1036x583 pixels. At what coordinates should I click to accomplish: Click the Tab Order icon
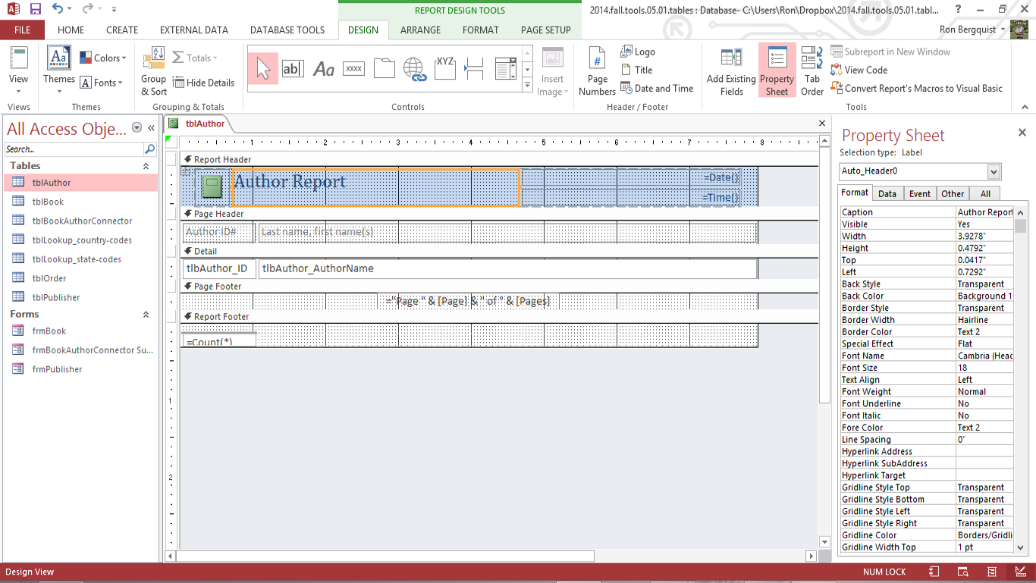click(x=812, y=74)
